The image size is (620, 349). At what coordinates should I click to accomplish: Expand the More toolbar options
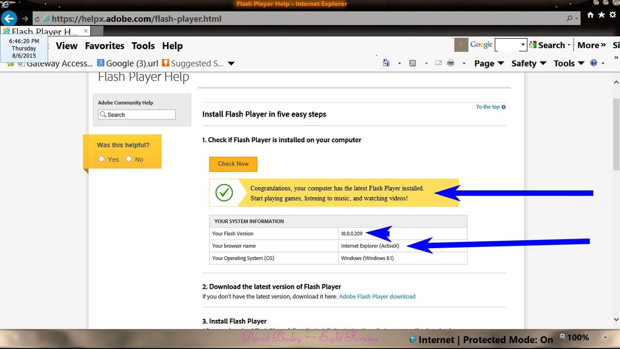click(x=591, y=45)
